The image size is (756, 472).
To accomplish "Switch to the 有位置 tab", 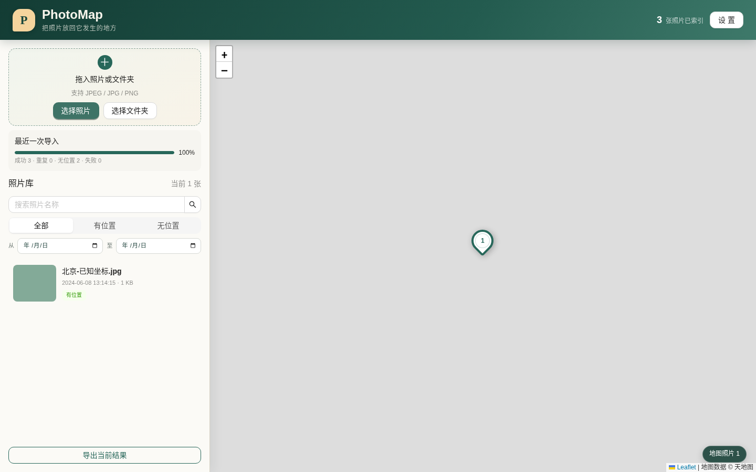I will coord(104,226).
